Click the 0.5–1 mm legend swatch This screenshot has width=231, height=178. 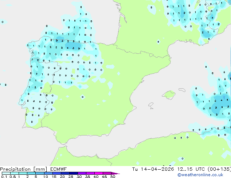[15, 173]
